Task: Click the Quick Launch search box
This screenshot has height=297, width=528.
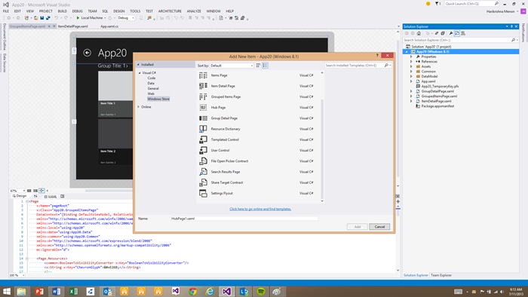Action: tap(471, 4)
